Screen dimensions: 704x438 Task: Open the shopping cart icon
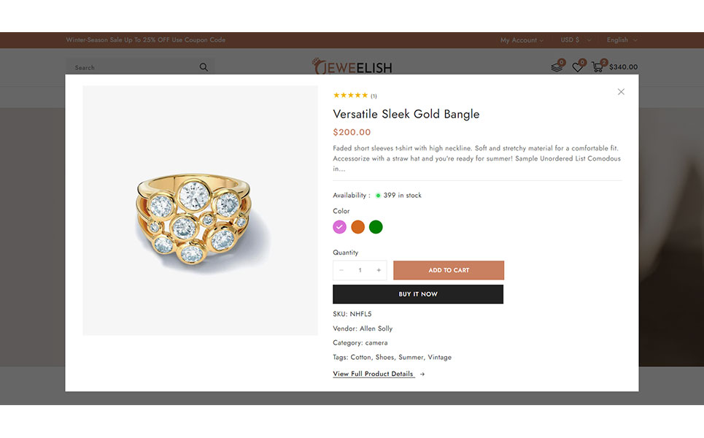(598, 67)
